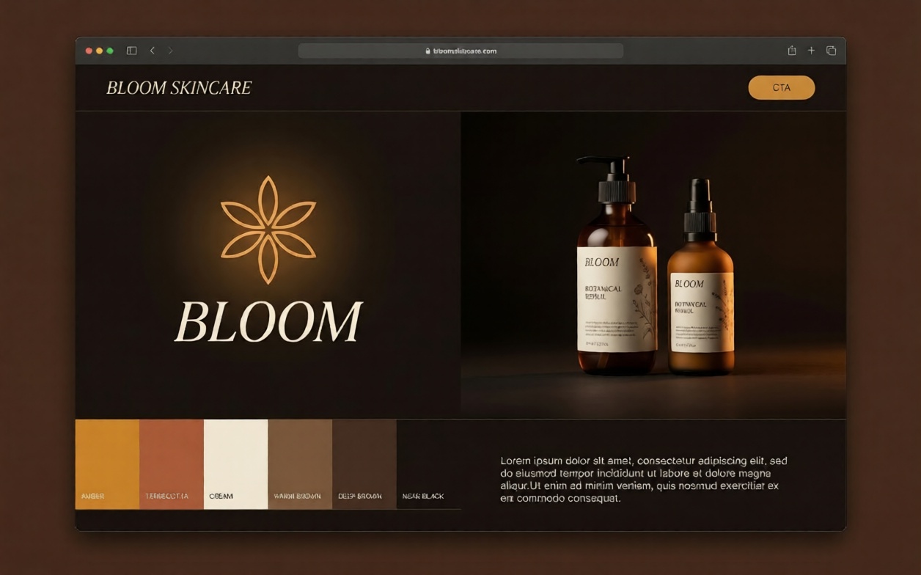Click the BLOOM SKINCARE header link
This screenshot has width=921, height=575.
click(x=179, y=87)
